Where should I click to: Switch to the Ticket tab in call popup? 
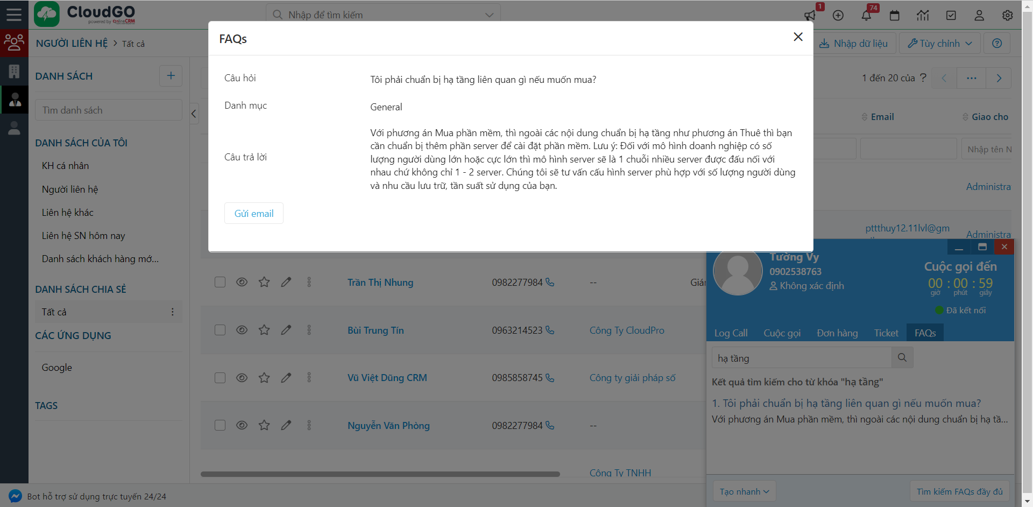(x=886, y=333)
